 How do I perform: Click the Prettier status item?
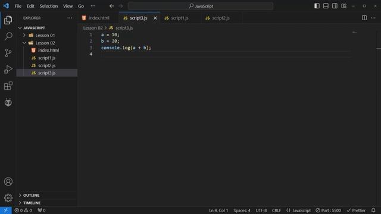pyautogui.click(x=356, y=210)
